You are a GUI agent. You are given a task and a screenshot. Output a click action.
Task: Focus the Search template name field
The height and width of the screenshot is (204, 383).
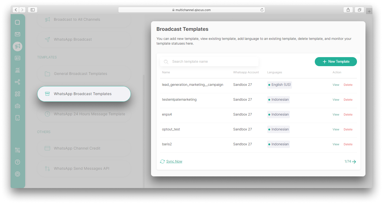(x=209, y=61)
